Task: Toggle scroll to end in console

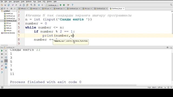Action: [x=6, y=61]
